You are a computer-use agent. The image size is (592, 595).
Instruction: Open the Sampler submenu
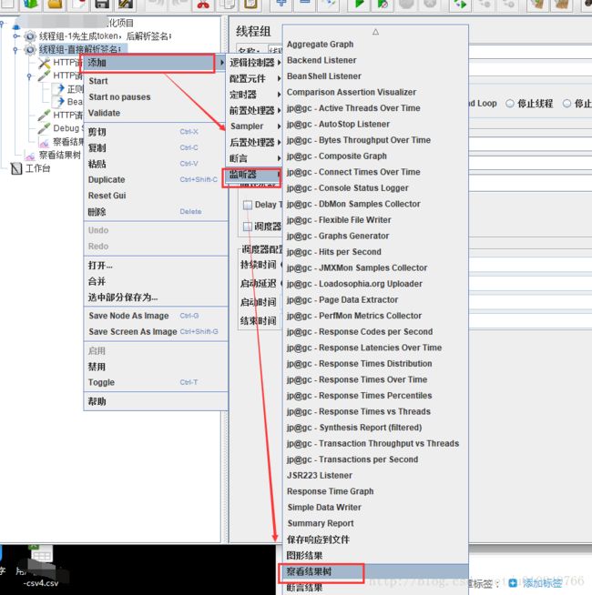click(255, 126)
